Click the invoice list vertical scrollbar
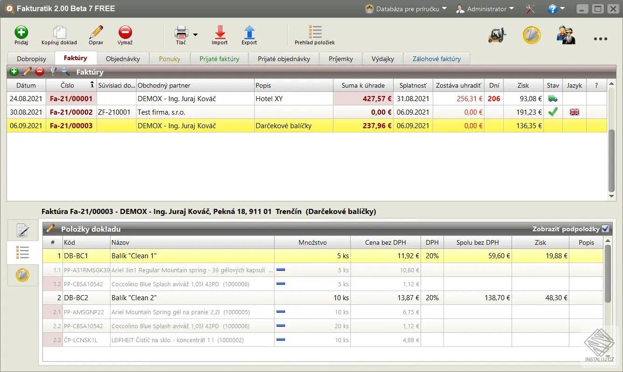Screen dimensions: 623x372 [611, 161]
